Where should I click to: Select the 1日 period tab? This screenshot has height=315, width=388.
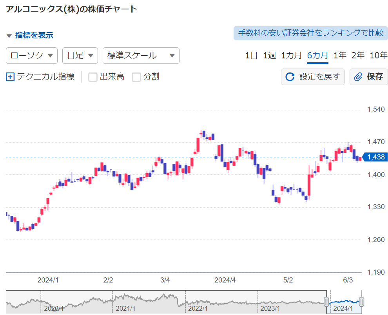pyautogui.click(x=251, y=55)
